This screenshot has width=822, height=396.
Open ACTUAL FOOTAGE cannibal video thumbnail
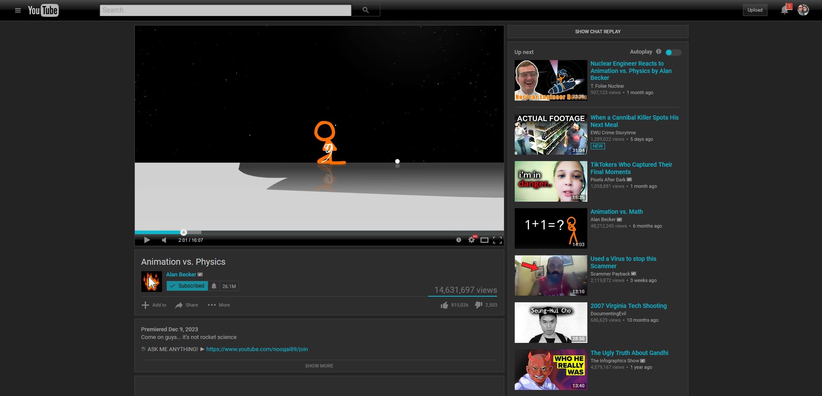click(x=551, y=134)
